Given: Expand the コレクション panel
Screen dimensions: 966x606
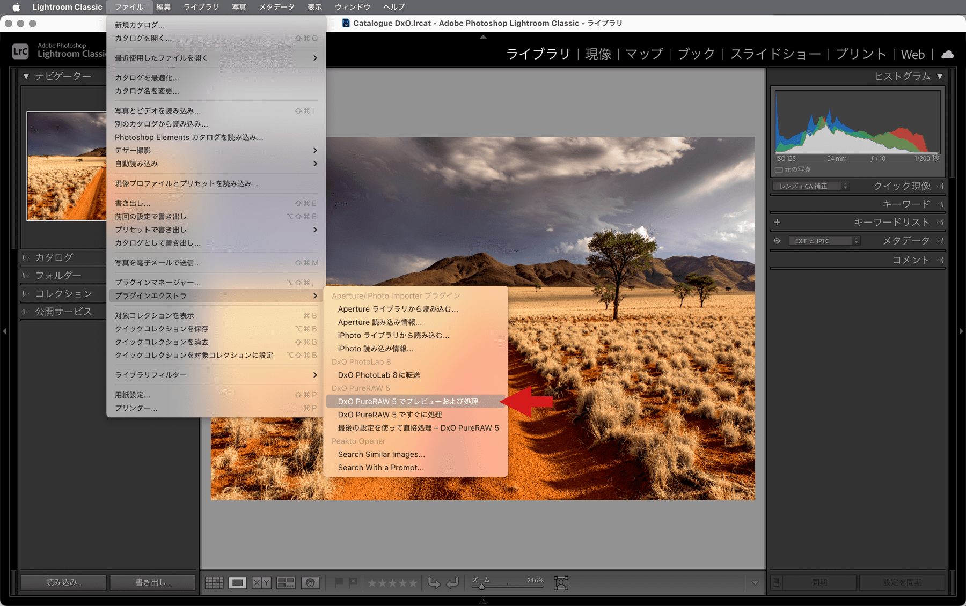Looking at the screenshot, I should tap(26, 294).
